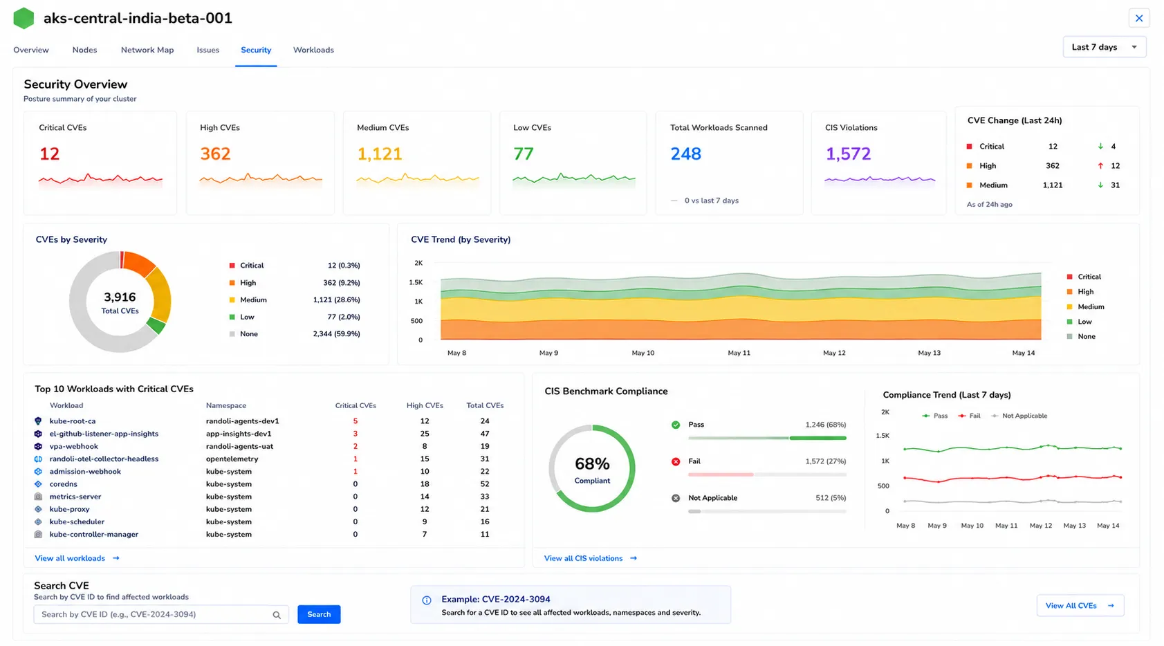The width and height of the screenshot is (1164, 646).
Task: Open the coredns workload link
Action: 63,484
